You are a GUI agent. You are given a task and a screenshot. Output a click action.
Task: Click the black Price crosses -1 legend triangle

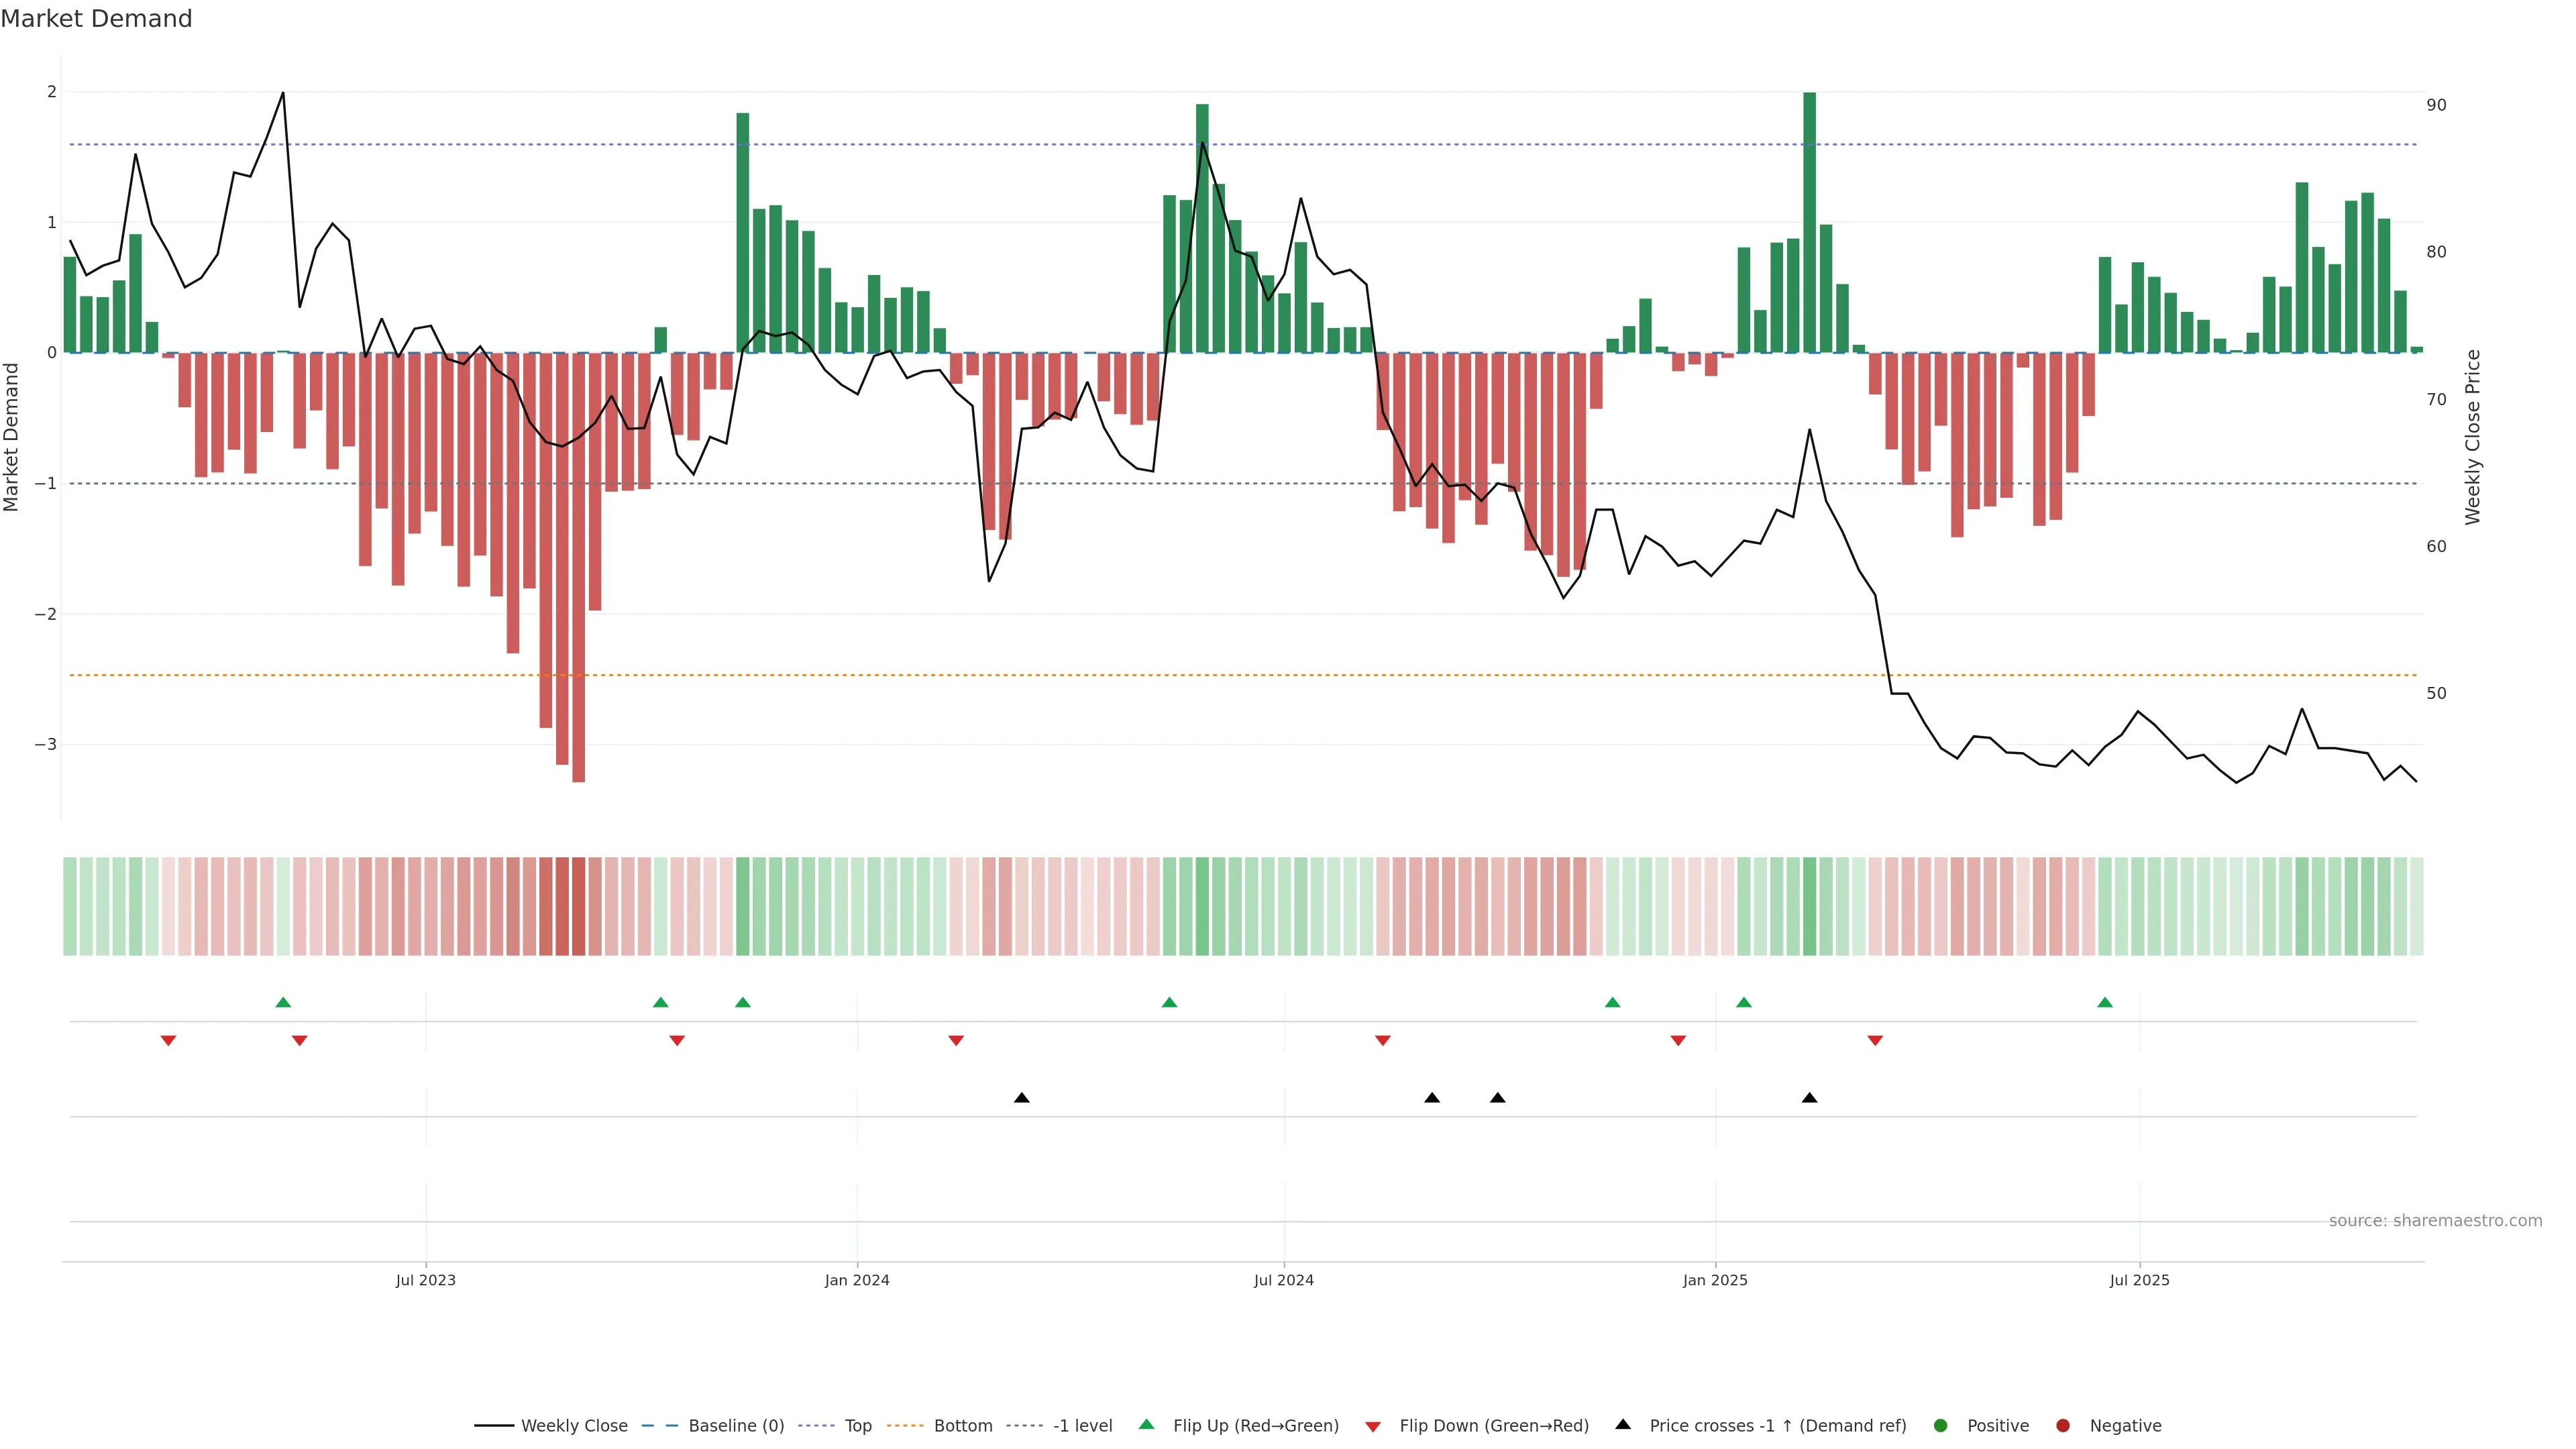click(1623, 1424)
